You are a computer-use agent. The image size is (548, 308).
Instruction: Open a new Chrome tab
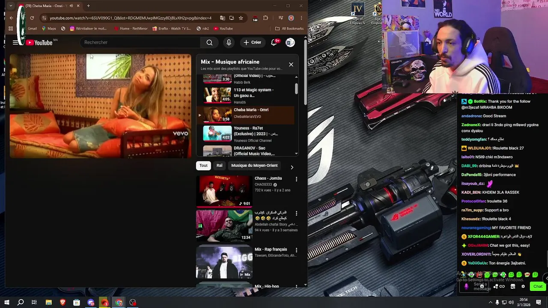tap(88, 6)
